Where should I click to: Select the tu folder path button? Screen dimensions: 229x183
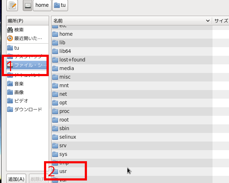coord(60,5)
